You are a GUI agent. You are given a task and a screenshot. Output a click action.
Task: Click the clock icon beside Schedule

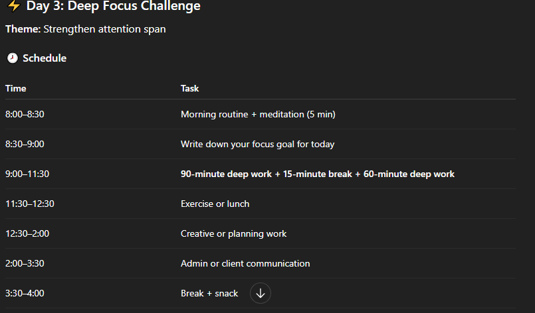(12, 58)
